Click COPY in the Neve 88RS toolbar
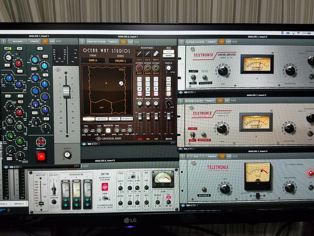The height and width of the screenshot is (236, 314). pos(52,41)
